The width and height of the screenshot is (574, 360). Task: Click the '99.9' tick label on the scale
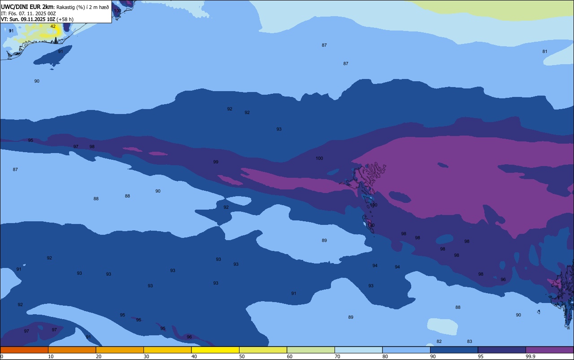(x=530, y=356)
